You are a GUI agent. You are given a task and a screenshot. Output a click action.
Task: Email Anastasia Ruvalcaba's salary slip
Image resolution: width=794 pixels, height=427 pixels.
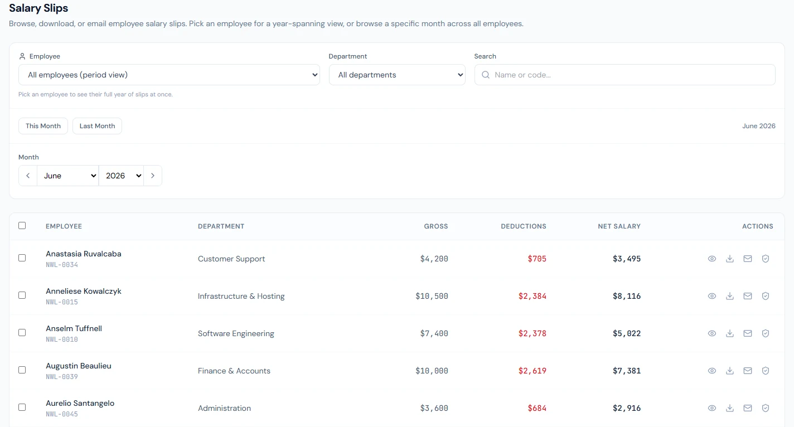[x=748, y=259]
